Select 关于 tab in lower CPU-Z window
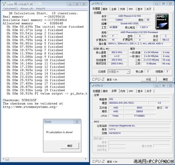Viewport: 175px width, 165px height. (149, 91)
